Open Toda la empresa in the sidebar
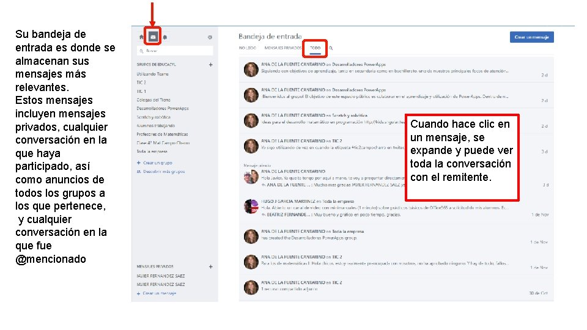Image resolution: width=587 pixels, height=330 pixels. click(152, 152)
